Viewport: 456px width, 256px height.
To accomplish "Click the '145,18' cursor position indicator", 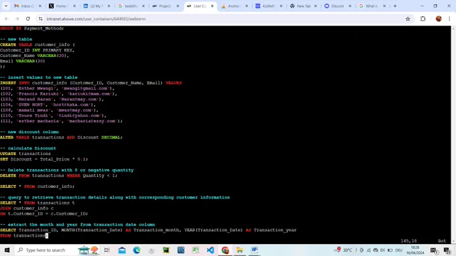I will pos(408,241).
